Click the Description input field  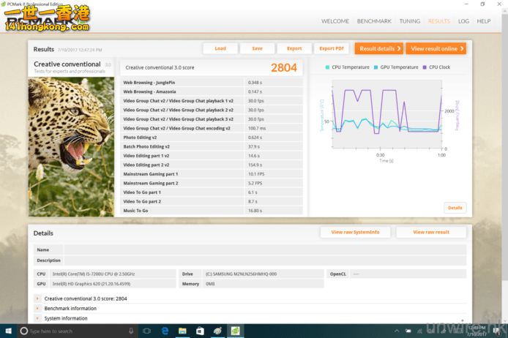[265, 260]
